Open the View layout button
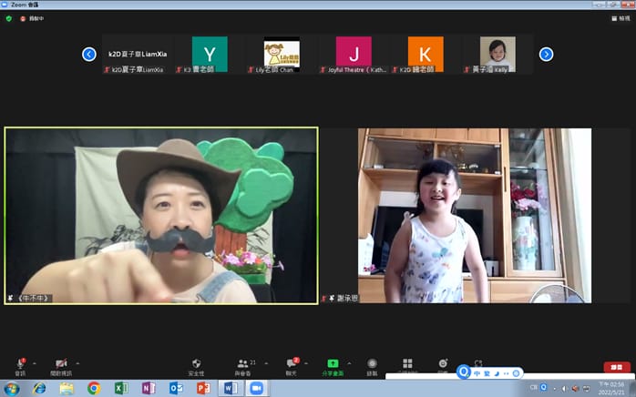The image size is (636, 397). tap(621, 18)
